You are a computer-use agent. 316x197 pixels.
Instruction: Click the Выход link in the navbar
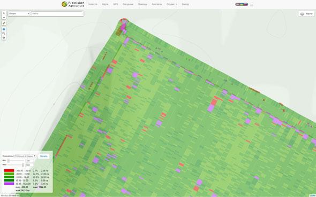(x=185, y=4)
